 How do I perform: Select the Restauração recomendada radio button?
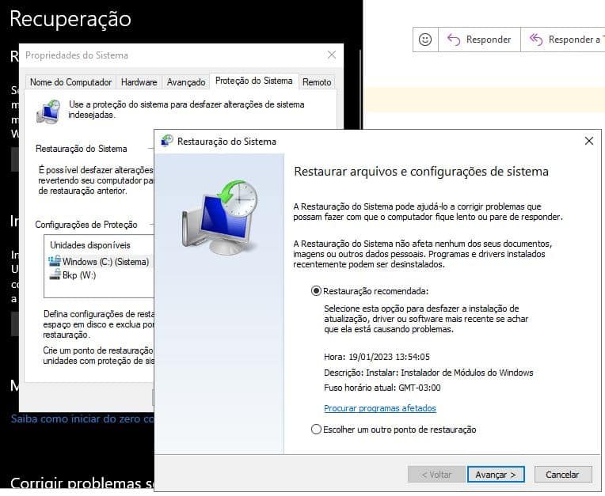click(x=316, y=291)
